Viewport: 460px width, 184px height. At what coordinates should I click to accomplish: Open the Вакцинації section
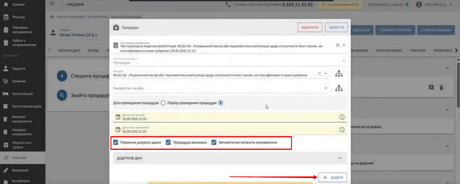coord(20,170)
